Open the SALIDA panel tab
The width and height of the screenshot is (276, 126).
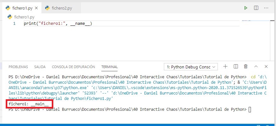coord(40,67)
